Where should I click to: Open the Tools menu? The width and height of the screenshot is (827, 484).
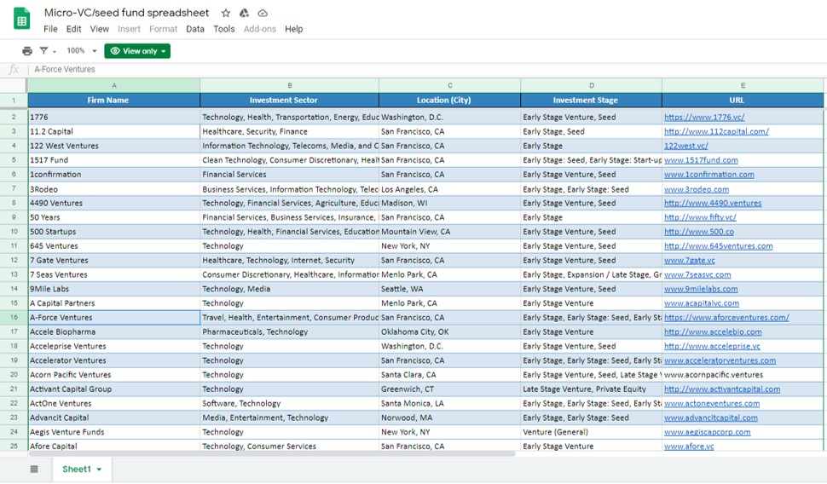[x=224, y=29]
